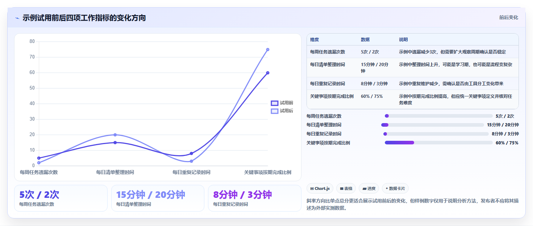
Task: Click the 每周任务遗漏次数 progress bar
Action: 438,116
